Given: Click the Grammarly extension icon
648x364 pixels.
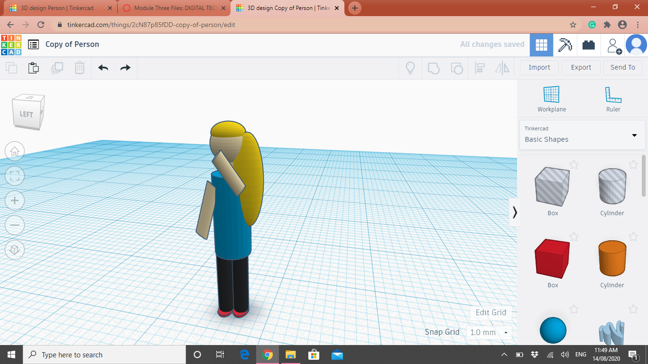Looking at the screenshot, I should (x=592, y=25).
